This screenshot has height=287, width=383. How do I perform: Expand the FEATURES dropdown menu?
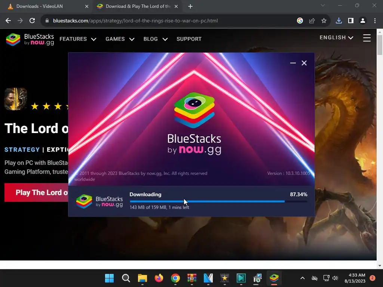coord(78,39)
